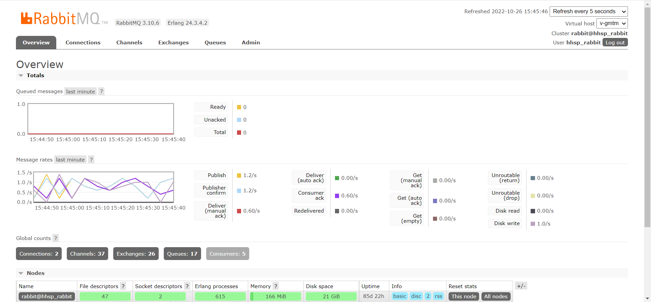Click the Memory value 166 MiB
The width and height of the screenshot is (651, 302).
(276, 296)
